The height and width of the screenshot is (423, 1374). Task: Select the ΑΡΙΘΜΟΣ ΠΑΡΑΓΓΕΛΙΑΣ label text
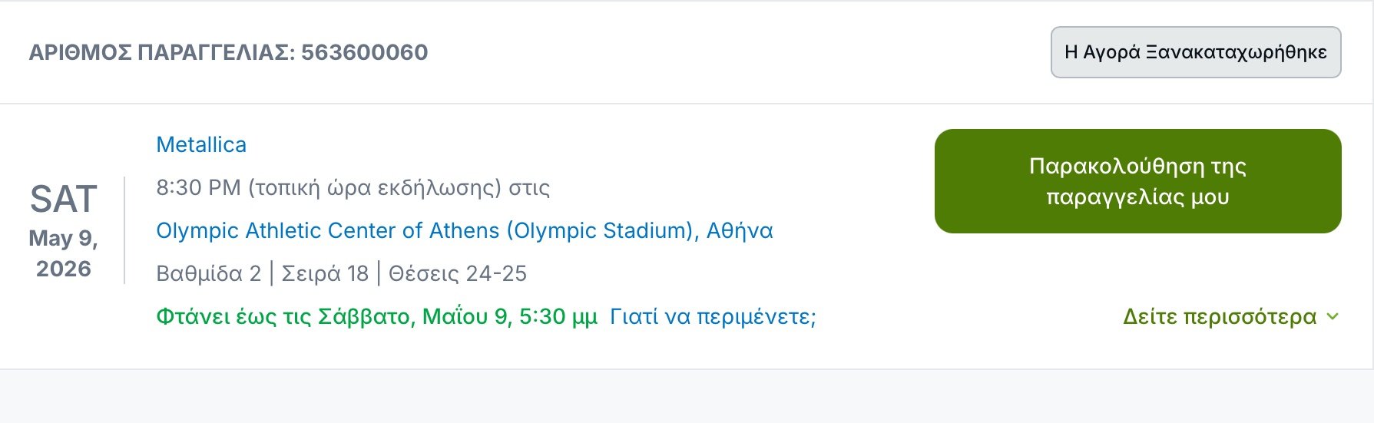(162, 52)
